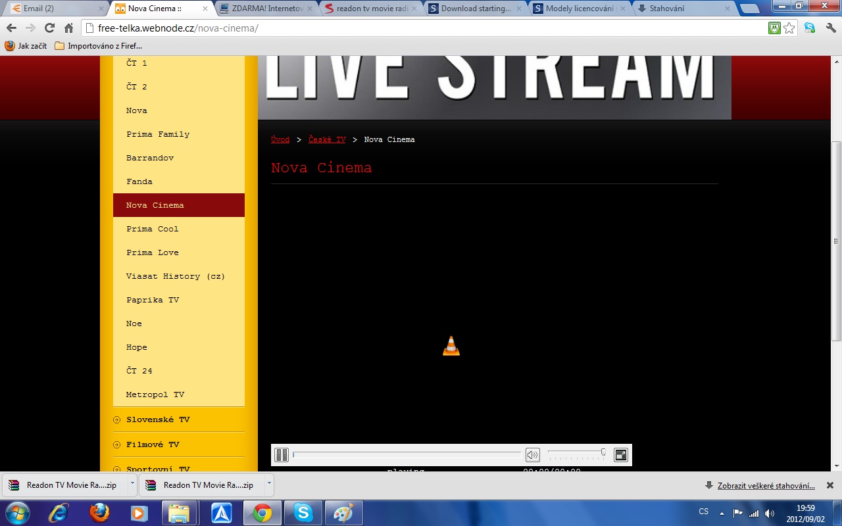Follow the Úvod breadcrumb link
842x526 pixels.
280,139
